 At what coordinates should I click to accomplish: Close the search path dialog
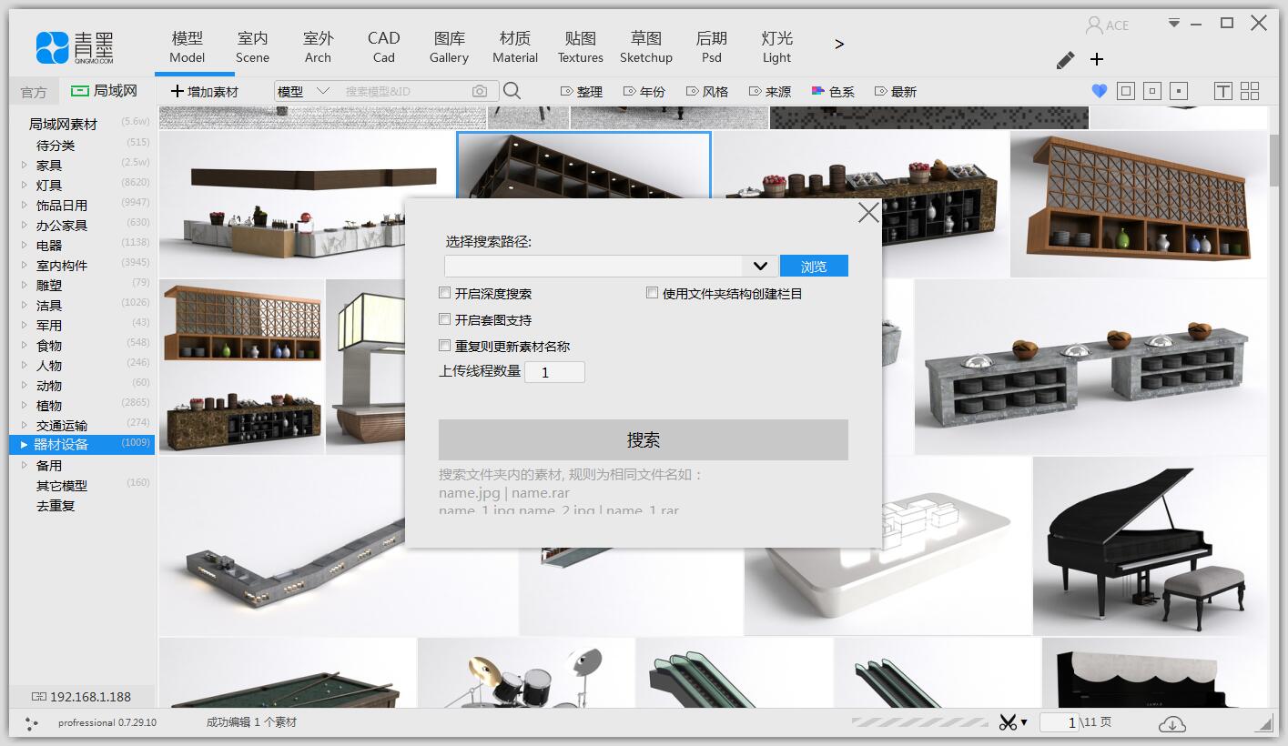click(868, 212)
